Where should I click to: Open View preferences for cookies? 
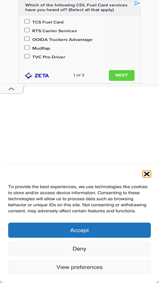point(79,267)
